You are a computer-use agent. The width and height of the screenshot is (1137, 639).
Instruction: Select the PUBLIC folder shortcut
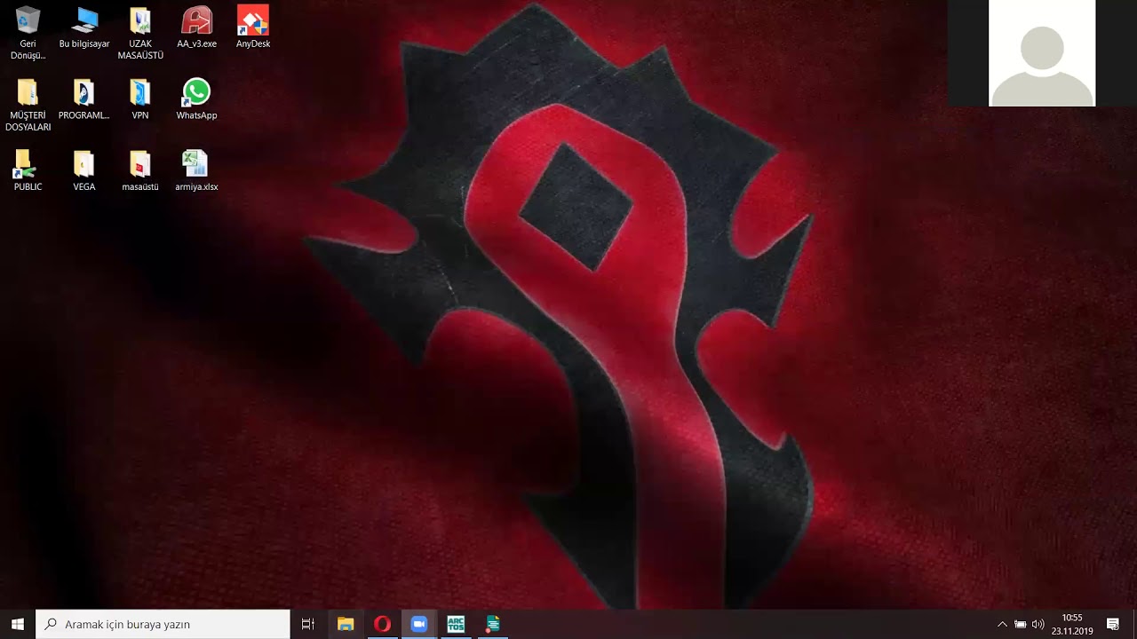coord(28,171)
